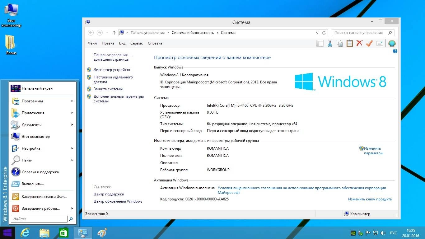This screenshot has width=425, height=239.
Task: Expand the Приложения submenu
Action: tap(72, 113)
